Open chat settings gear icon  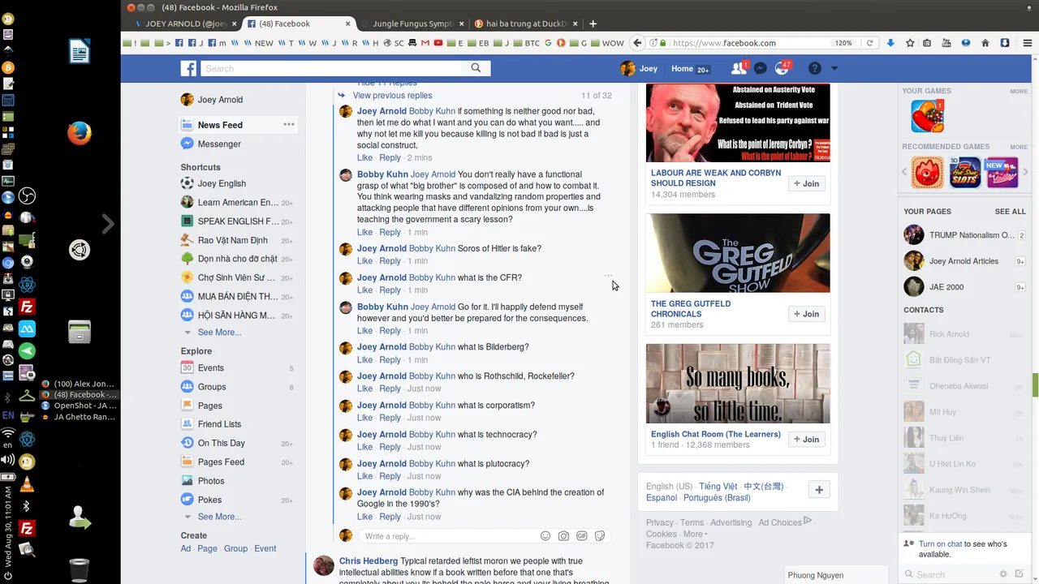(1003, 574)
